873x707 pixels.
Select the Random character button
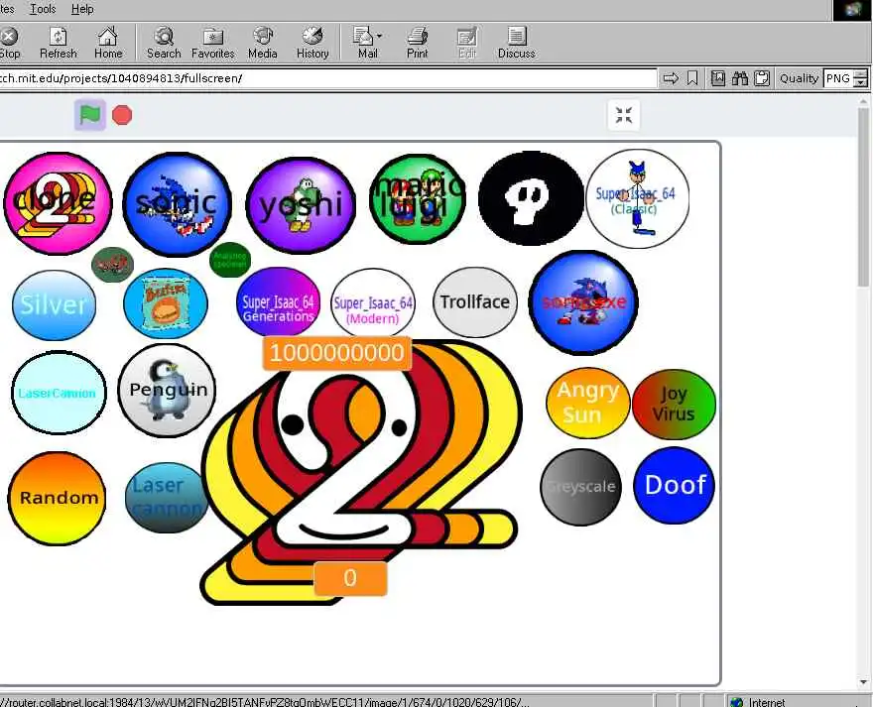tap(57, 498)
